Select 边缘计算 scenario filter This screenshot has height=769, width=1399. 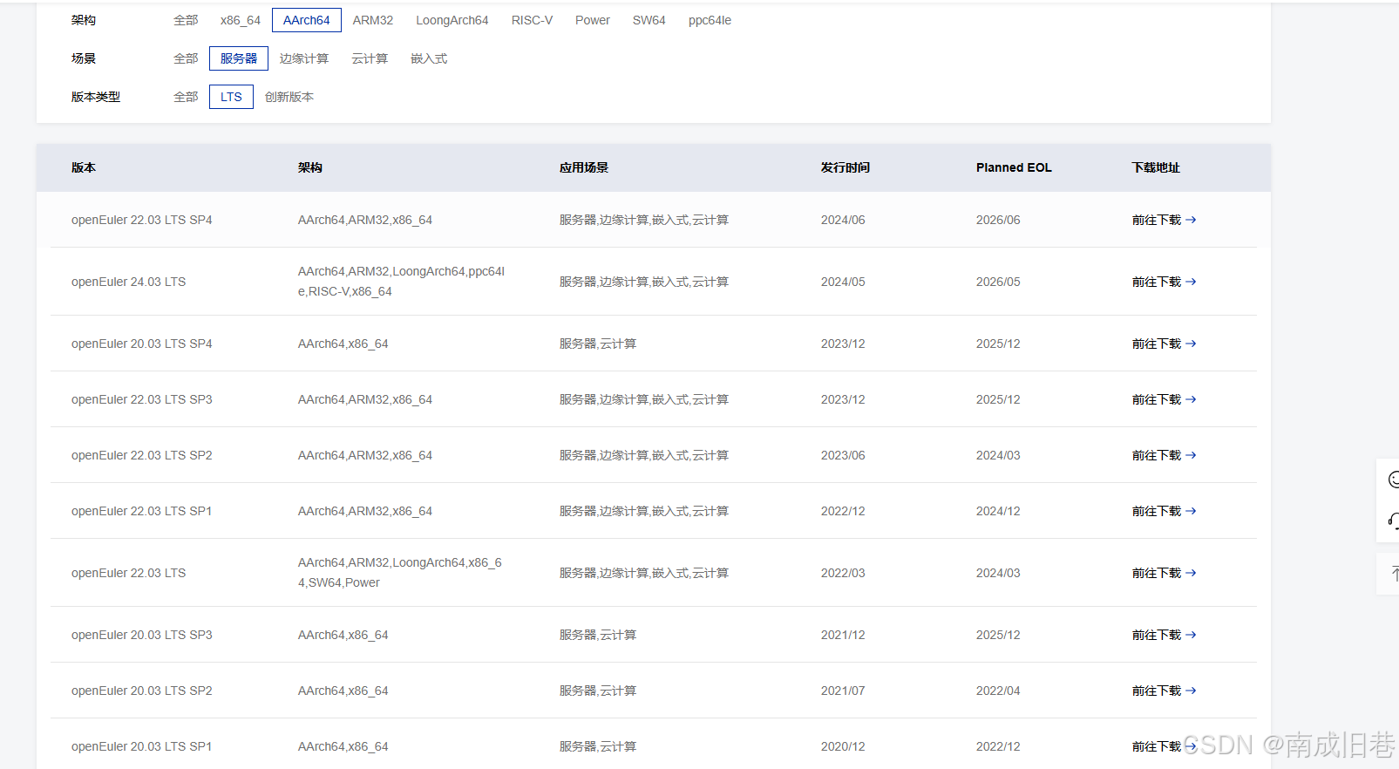[x=304, y=58]
